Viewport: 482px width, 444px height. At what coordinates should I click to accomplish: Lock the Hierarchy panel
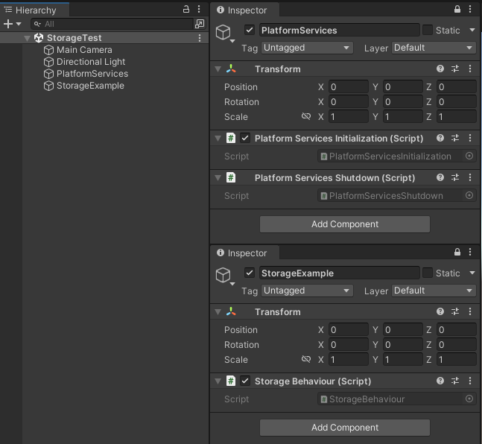(x=186, y=9)
